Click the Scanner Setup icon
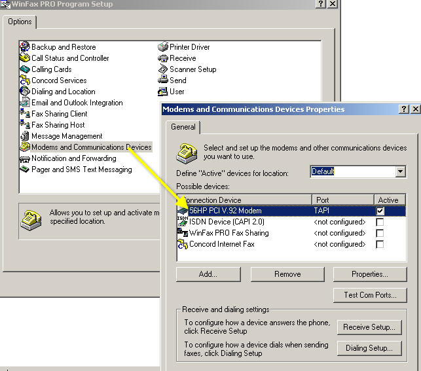 (163, 69)
